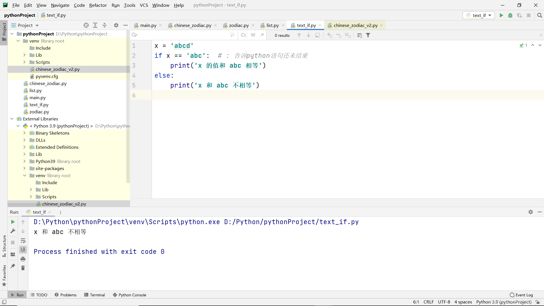The image size is (544, 306).
Task: Run with coverage icon in top toolbar
Action: coord(519,15)
